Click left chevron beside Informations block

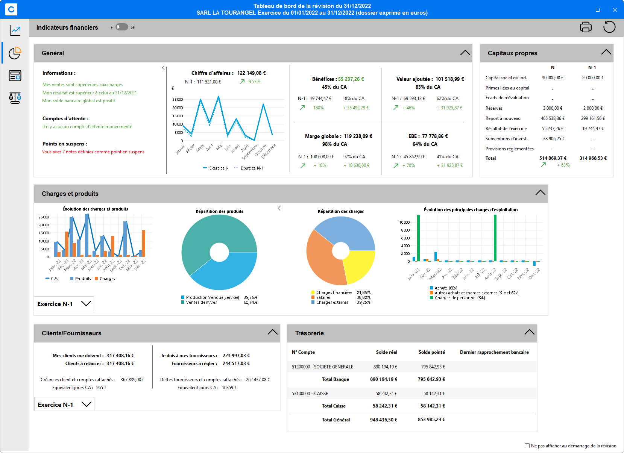(163, 68)
